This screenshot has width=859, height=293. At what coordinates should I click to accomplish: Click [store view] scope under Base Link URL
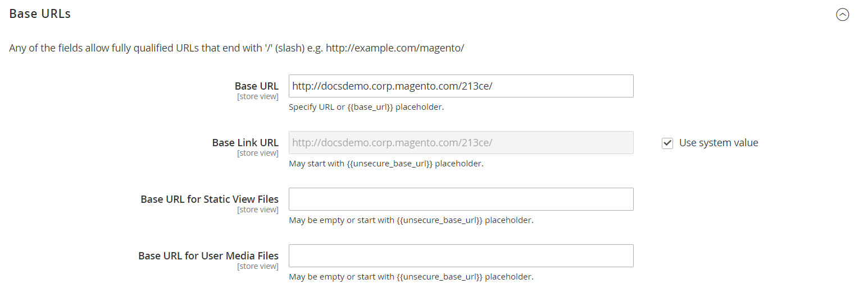[257, 153]
